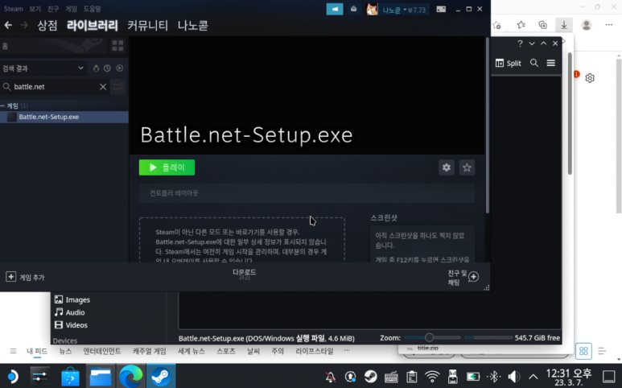Open the Steam menu
The image size is (622, 388).
[x=13, y=9]
